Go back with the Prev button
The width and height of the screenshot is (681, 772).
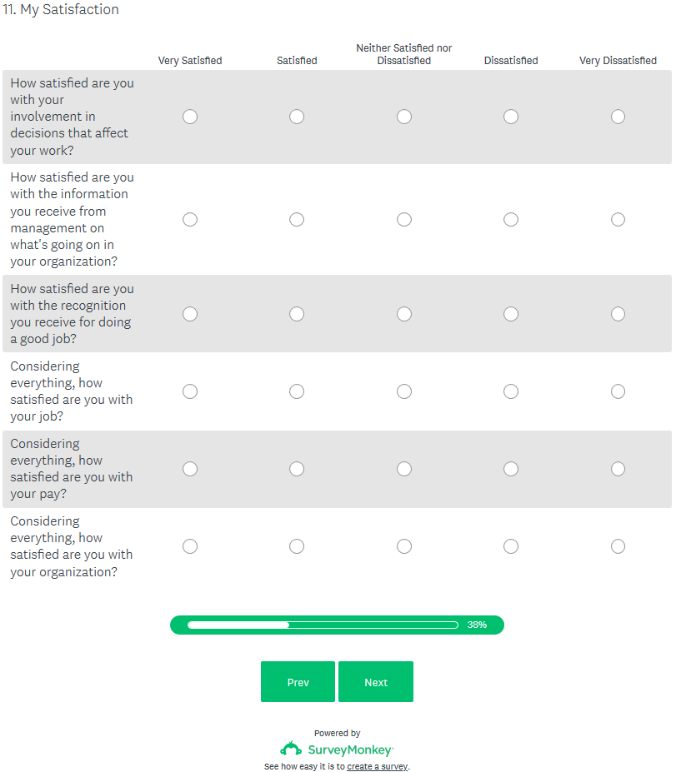click(x=298, y=682)
